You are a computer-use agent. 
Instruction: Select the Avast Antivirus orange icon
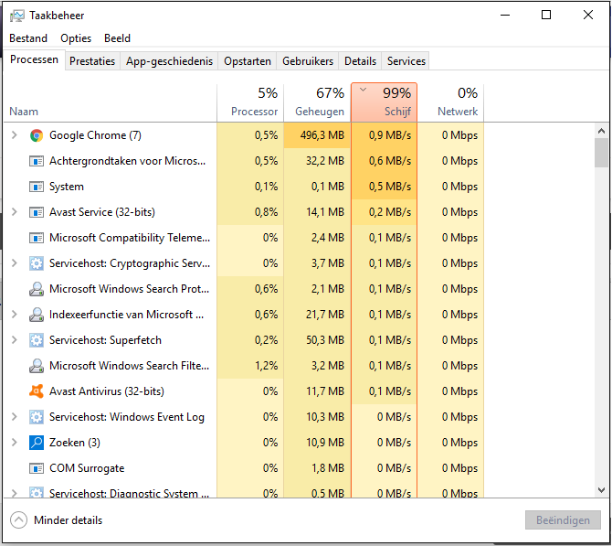point(37,391)
